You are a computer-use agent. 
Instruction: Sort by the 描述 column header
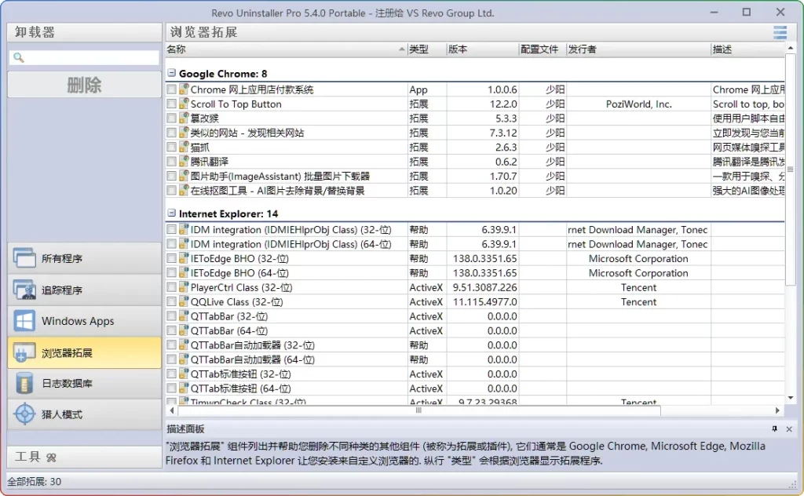(747, 49)
